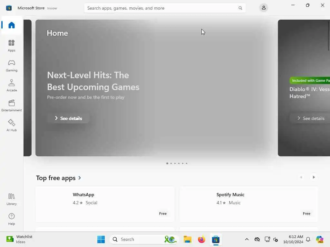
Task: Open the Spotify Music app card
Action: (x=248, y=204)
